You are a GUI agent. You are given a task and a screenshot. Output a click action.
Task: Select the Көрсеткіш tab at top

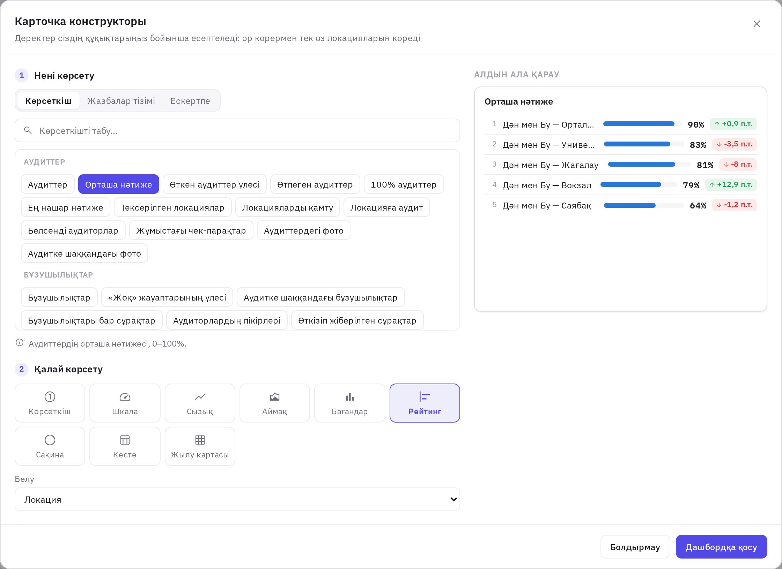click(x=48, y=101)
